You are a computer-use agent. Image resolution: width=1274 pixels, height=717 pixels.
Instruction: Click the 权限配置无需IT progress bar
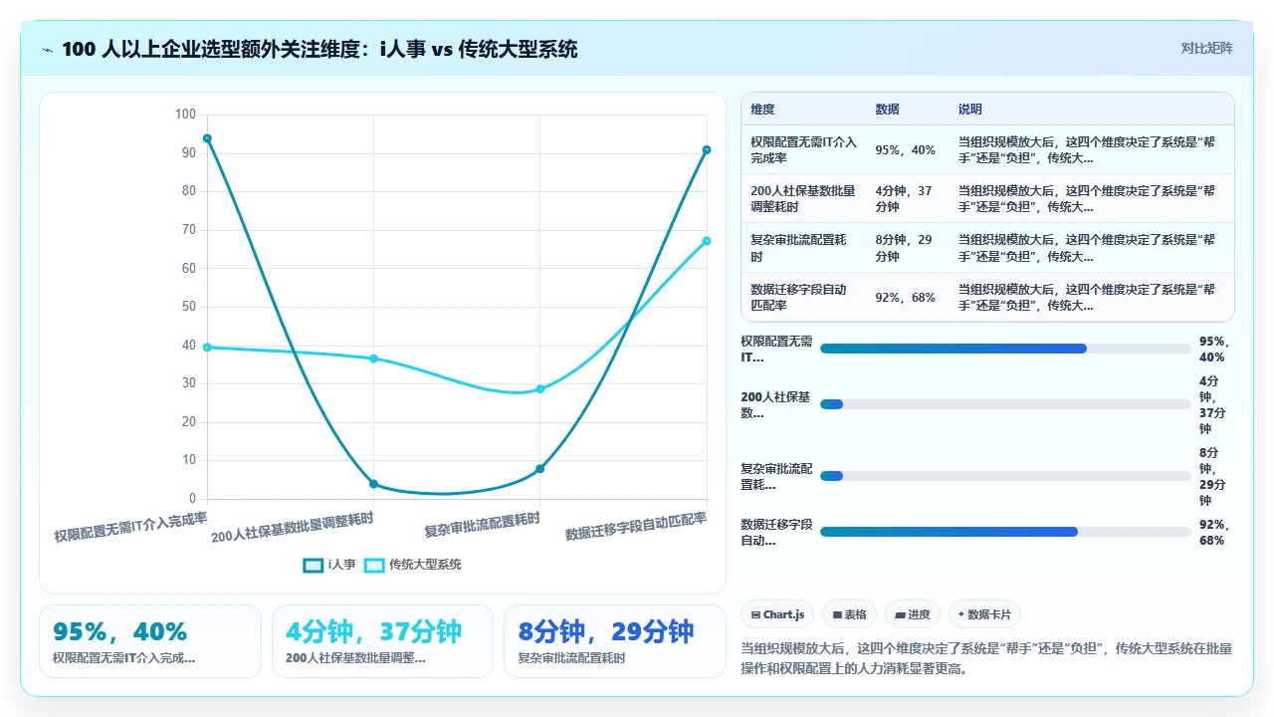coord(1005,349)
